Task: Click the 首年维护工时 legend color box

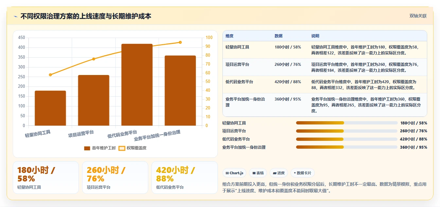Action: [x=87, y=148]
